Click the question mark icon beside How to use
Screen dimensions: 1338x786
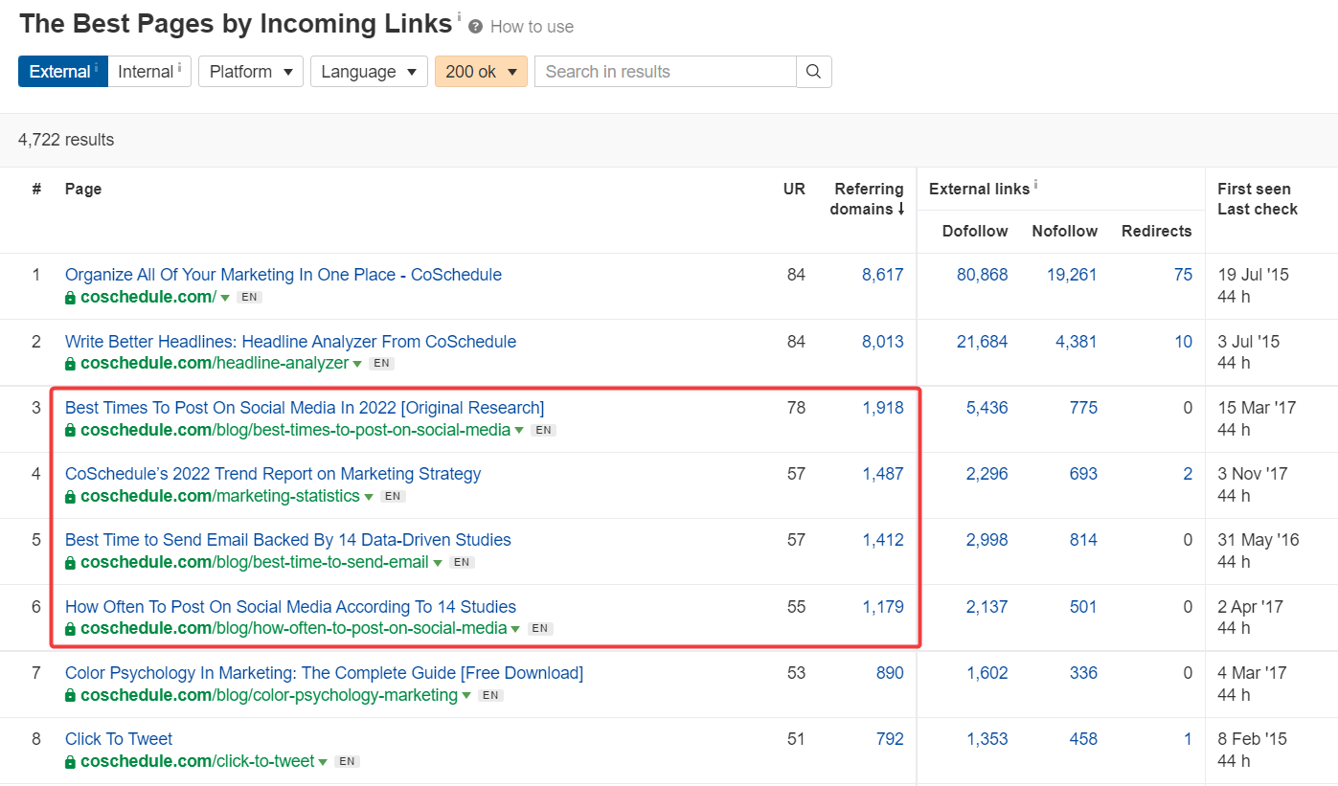tap(476, 27)
